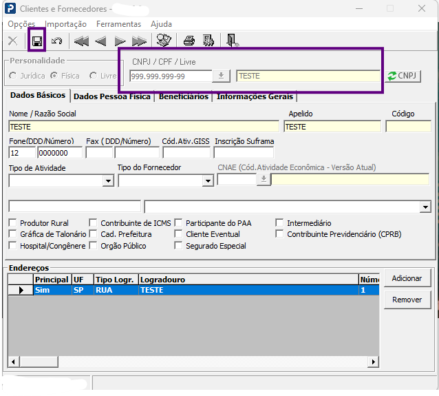Click the Remover address button

coord(407,300)
